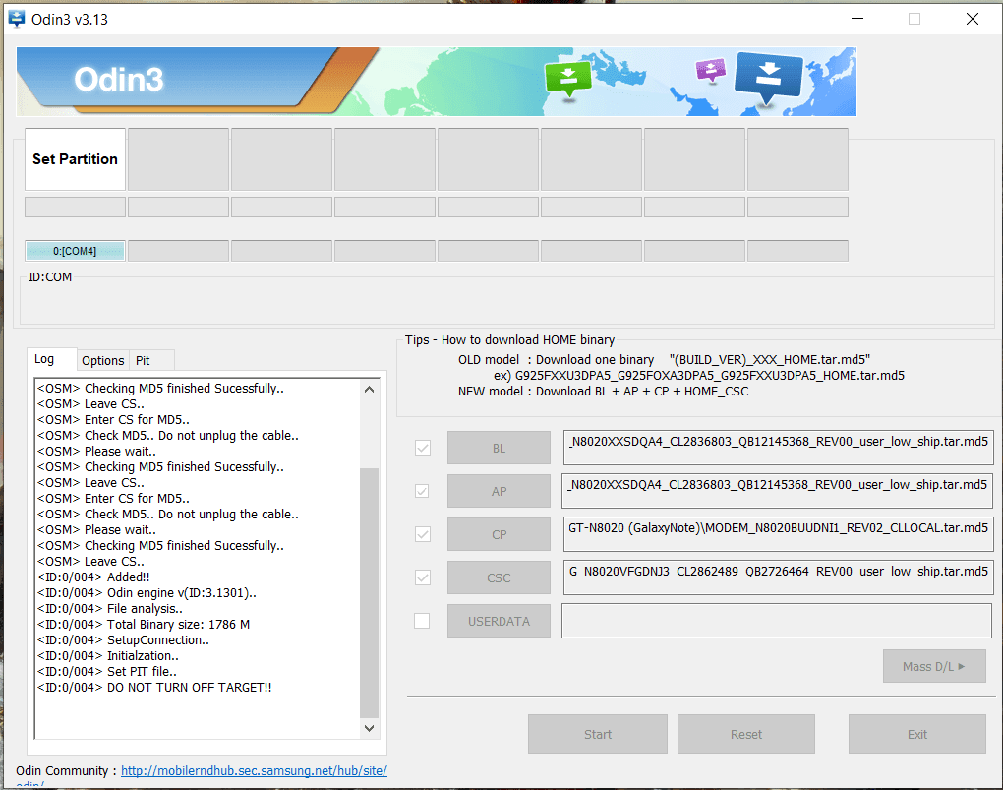Click the blue download icon in banner

pyautogui.click(x=768, y=77)
